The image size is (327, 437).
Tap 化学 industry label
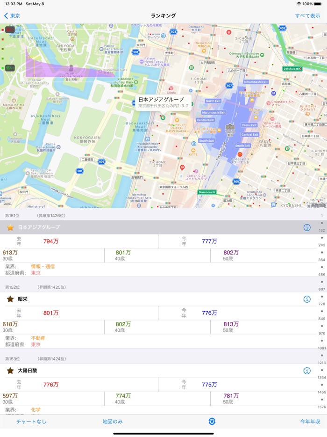point(36,410)
